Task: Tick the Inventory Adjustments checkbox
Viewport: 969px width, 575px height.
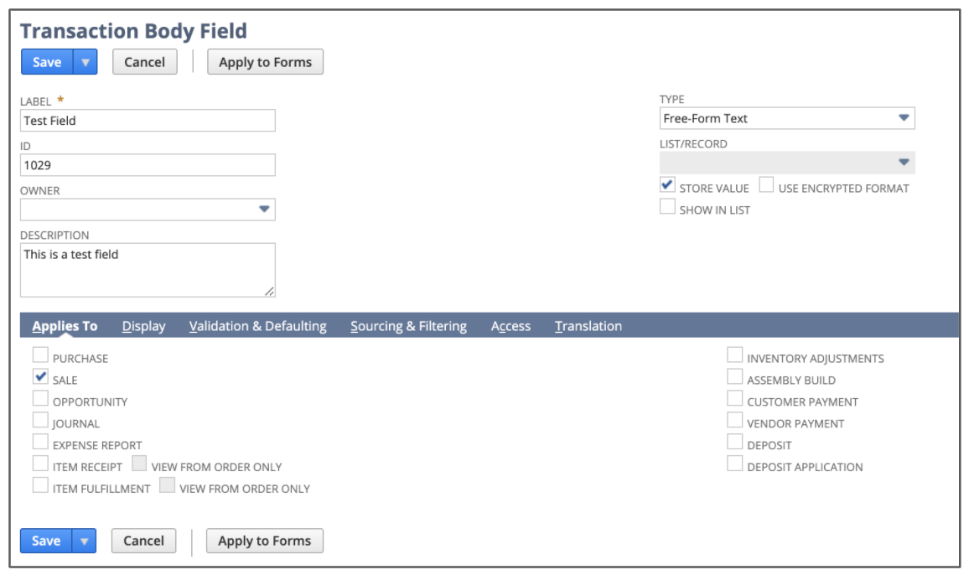Action: coord(735,355)
